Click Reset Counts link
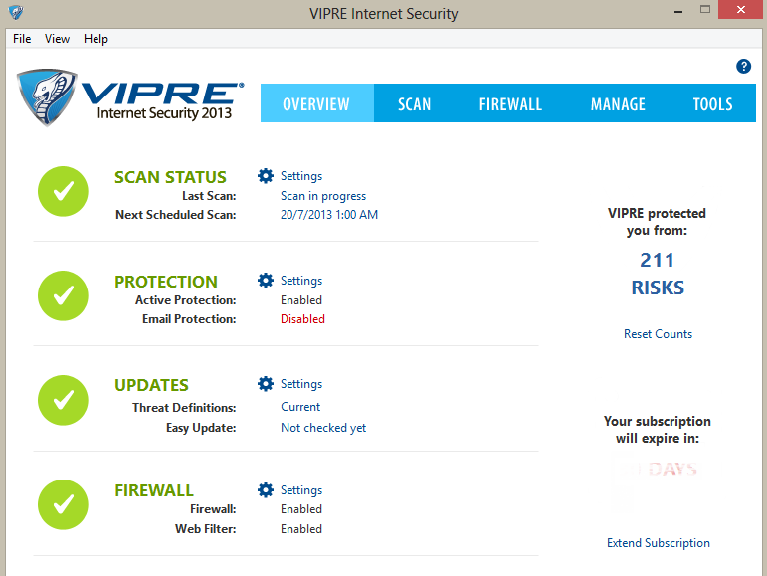This screenshot has width=767, height=576. pos(658,334)
